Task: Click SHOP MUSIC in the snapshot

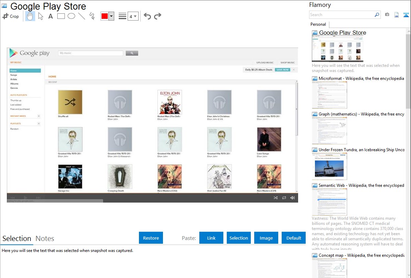Action: coord(287,63)
